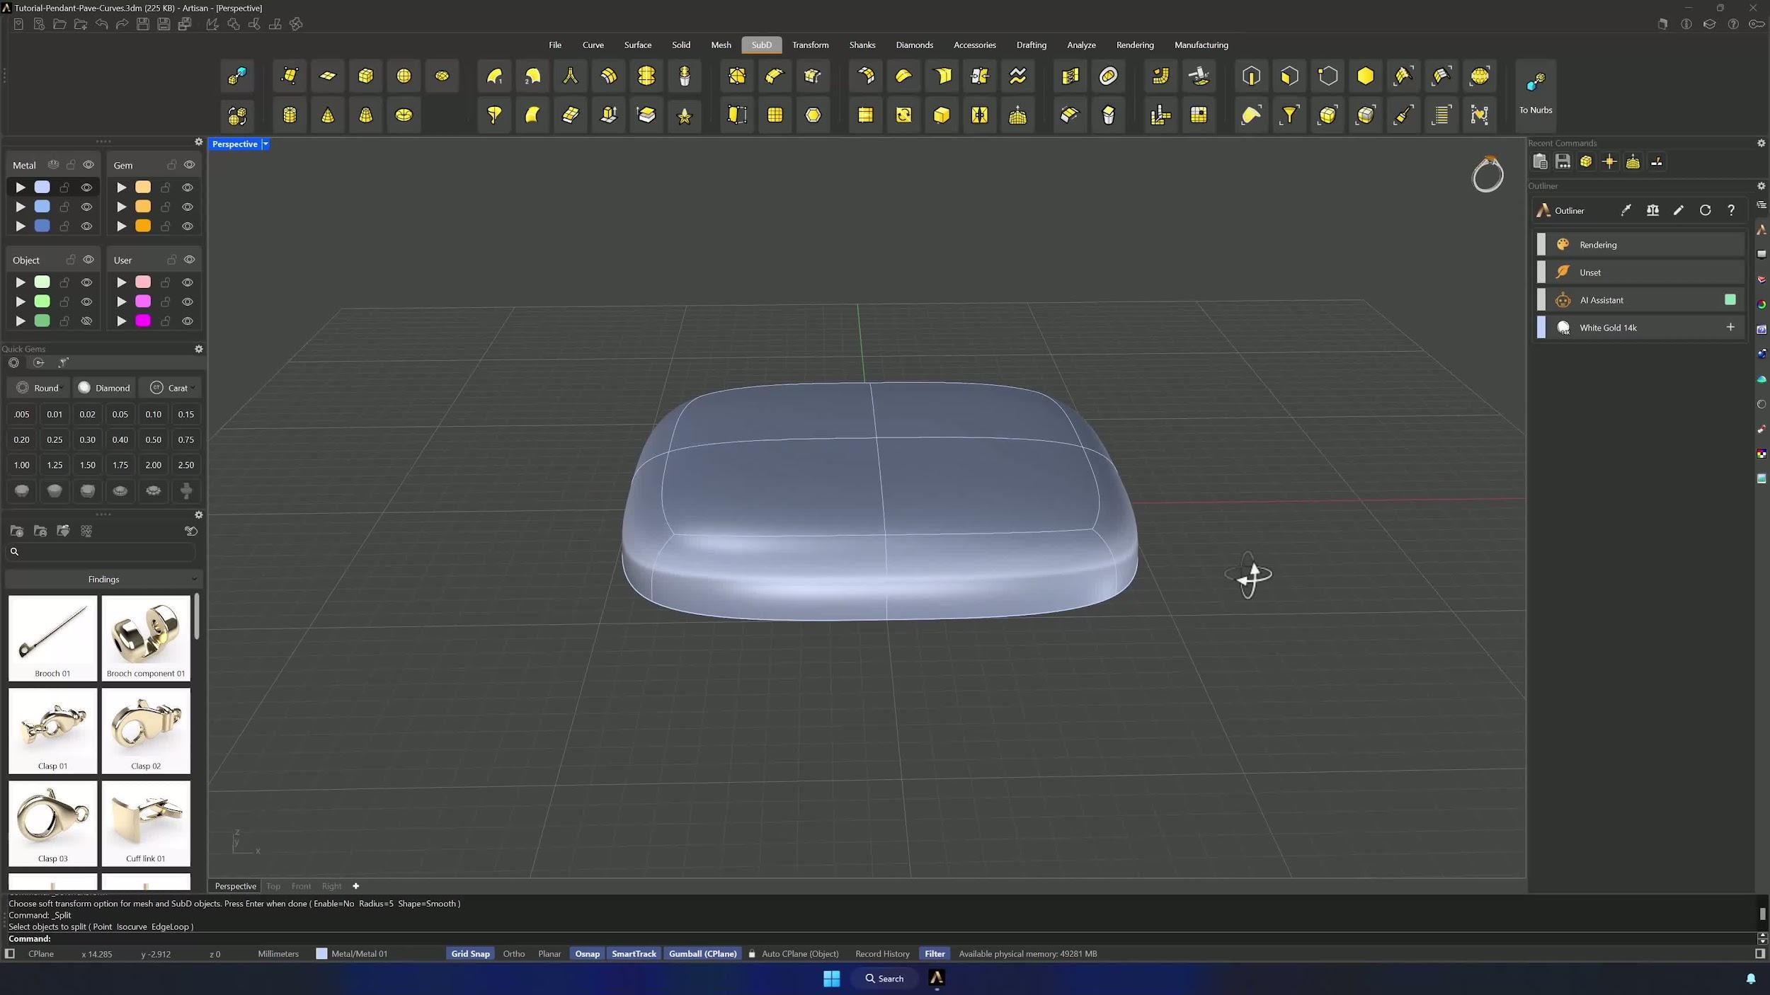
Task: Choose the SubD cylinder primitive tool
Action: pos(290,115)
